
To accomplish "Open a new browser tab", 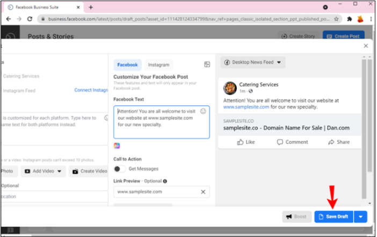I will pos(91,7).
